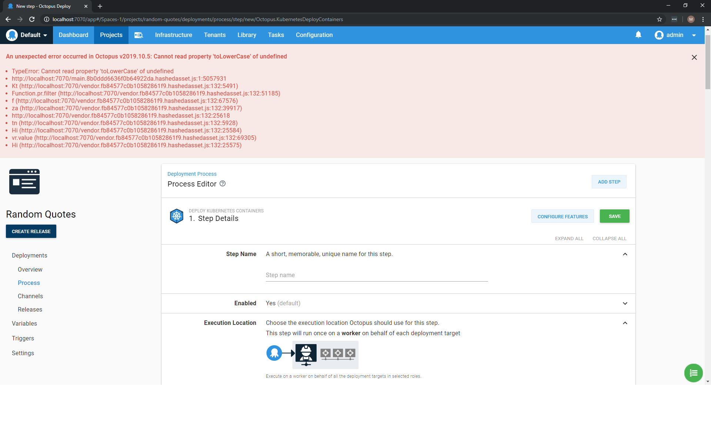This screenshot has height=444, width=711.
Task: Close the New step browser tab
Action: [86, 6]
